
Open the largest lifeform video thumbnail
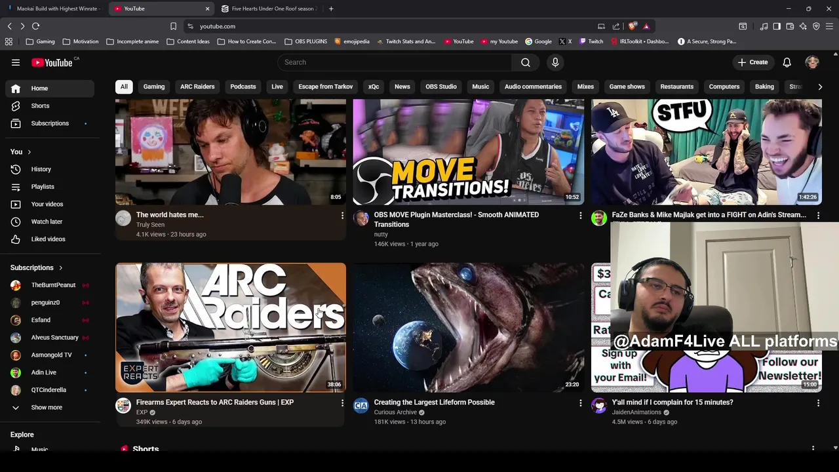pos(468,327)
